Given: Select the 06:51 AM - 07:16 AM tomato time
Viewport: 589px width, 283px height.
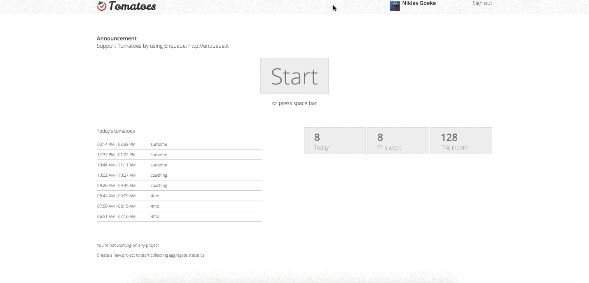Looking at the screenshot, I should pyautogui.click(x=116, y=217).
